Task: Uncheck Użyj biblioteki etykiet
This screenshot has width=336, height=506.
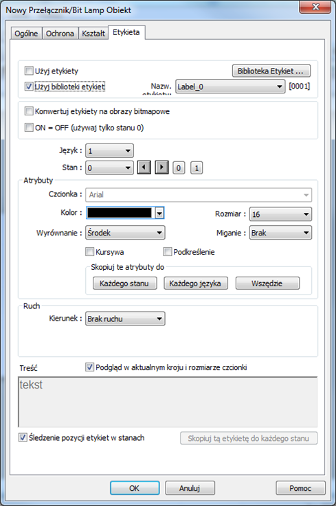Action: (29, 87)
